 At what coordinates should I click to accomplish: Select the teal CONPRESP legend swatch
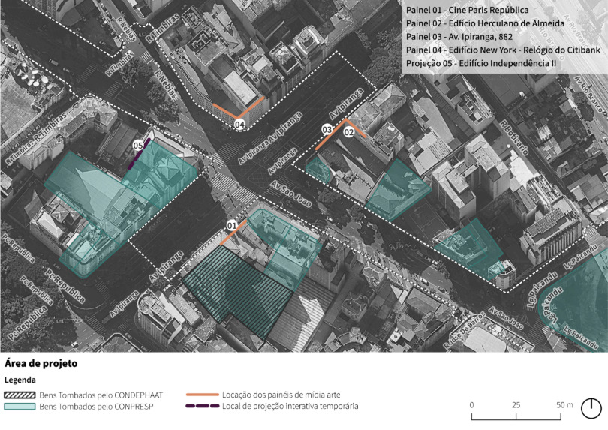(20, 407)
